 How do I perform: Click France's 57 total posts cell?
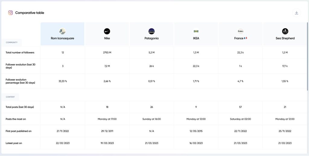(x=241, y=107)
